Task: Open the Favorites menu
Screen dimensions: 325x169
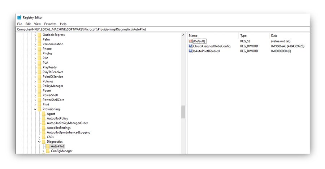Action: click(50, 24)
